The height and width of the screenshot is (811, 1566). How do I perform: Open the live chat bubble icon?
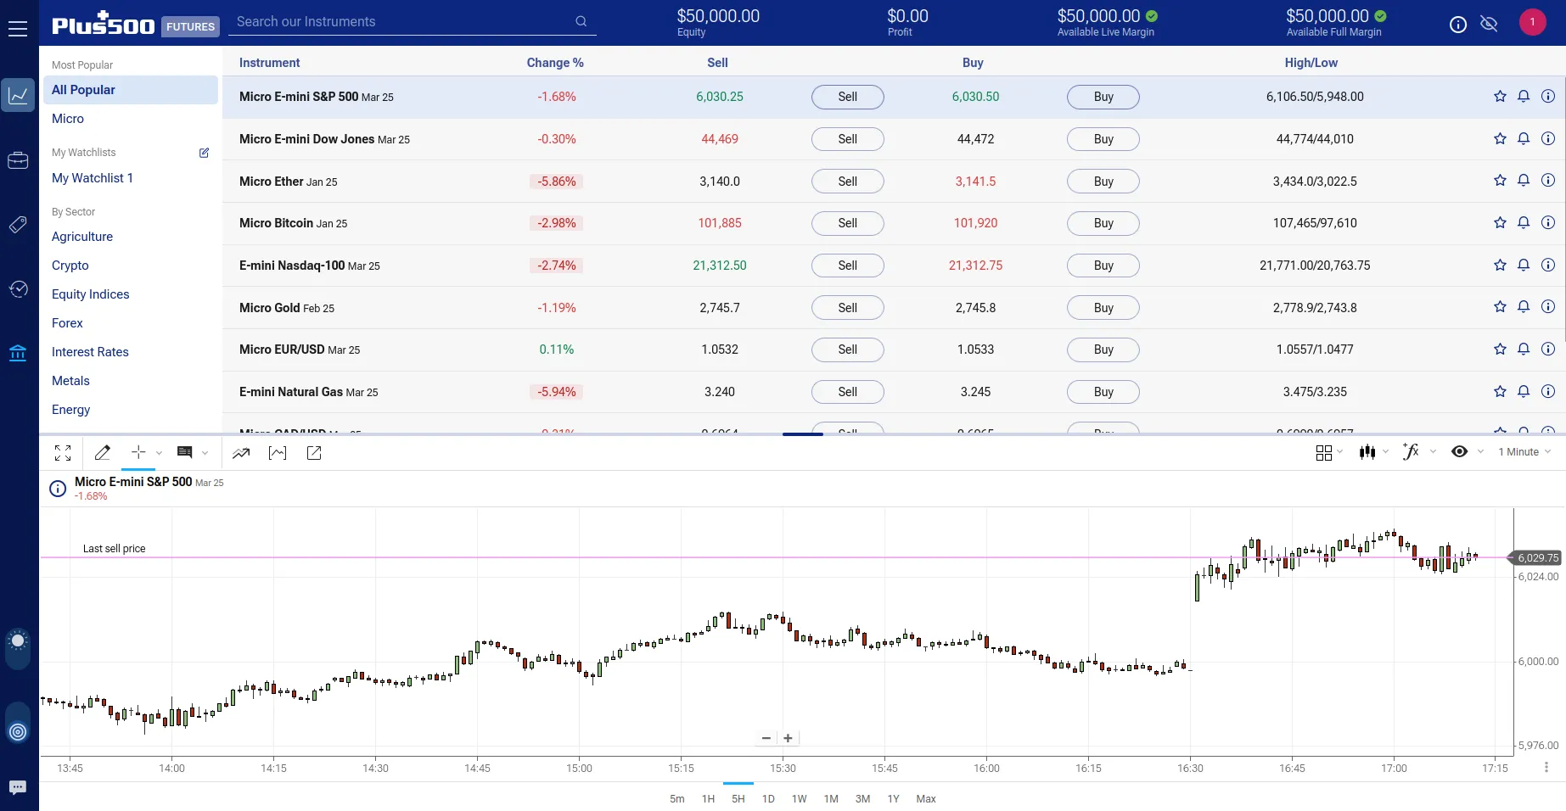point(18,788)
